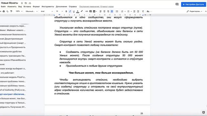This screenshot has height=116, width=207.
Task: Insert a link via the toolbar icon
Action: pyautogui.click(x=87, y=12)
